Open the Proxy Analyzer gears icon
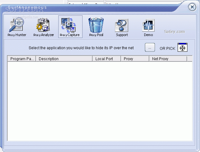 (43, 25)
